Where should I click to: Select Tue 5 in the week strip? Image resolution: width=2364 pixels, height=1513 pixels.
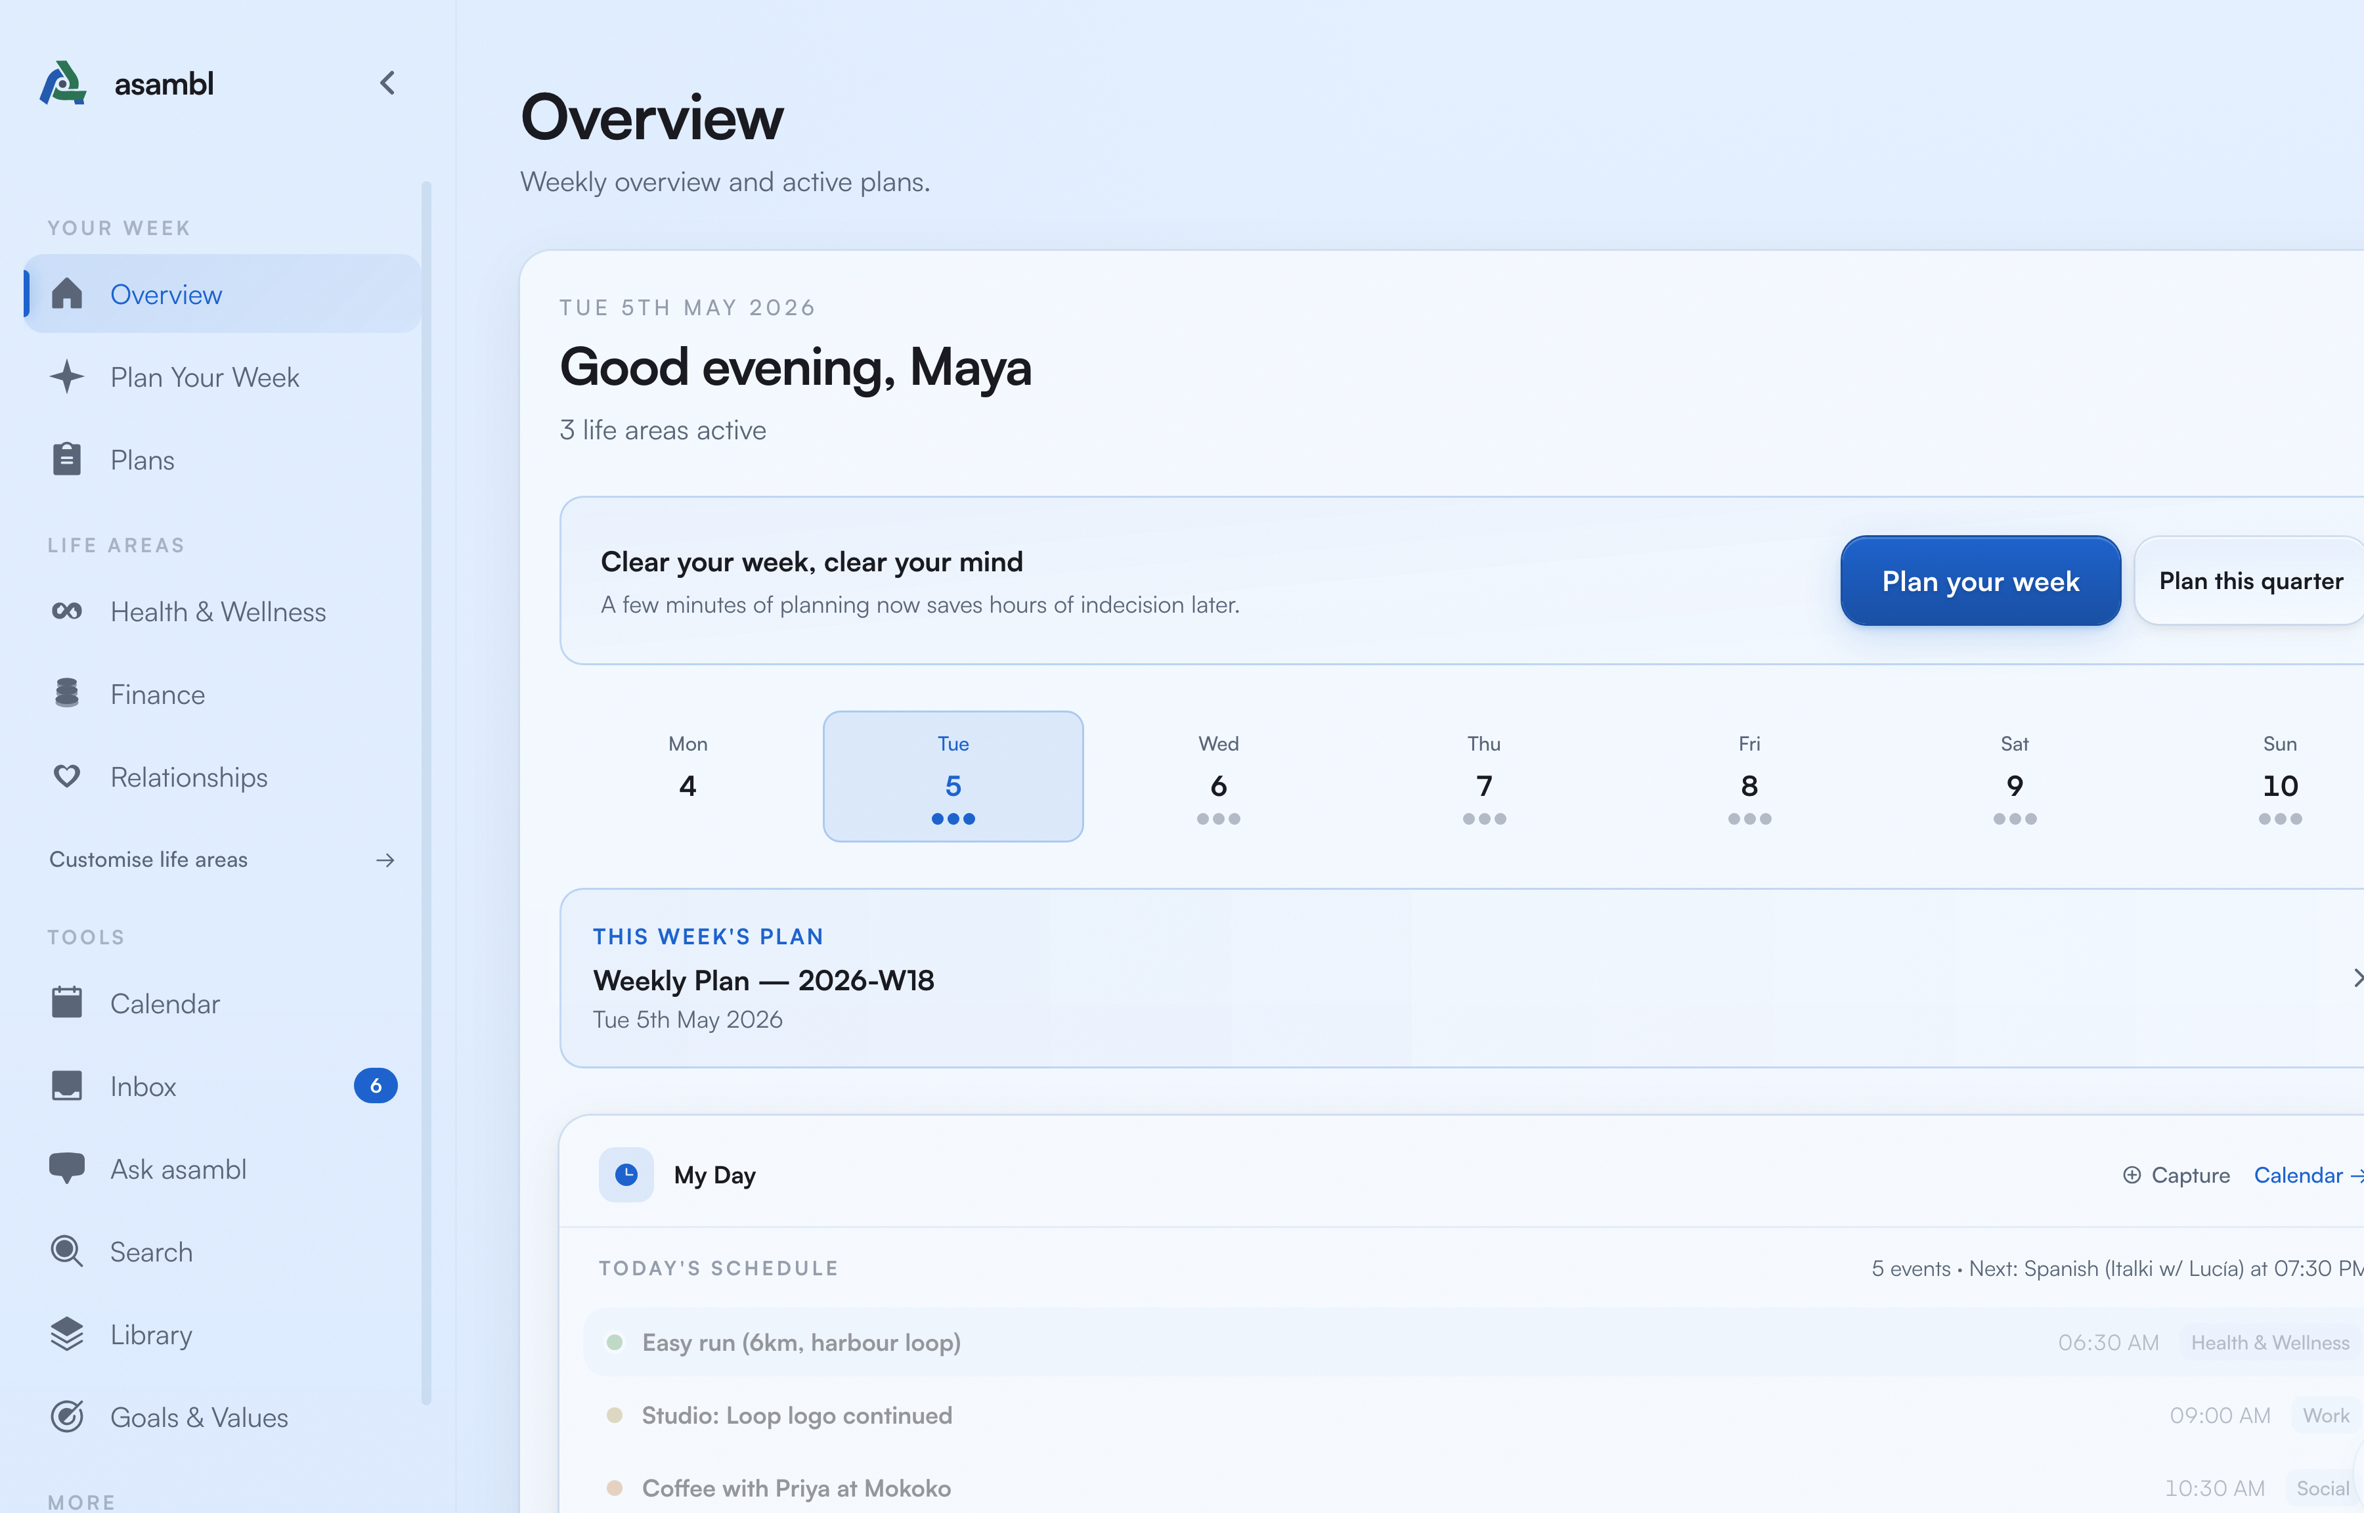pos(953,776)
